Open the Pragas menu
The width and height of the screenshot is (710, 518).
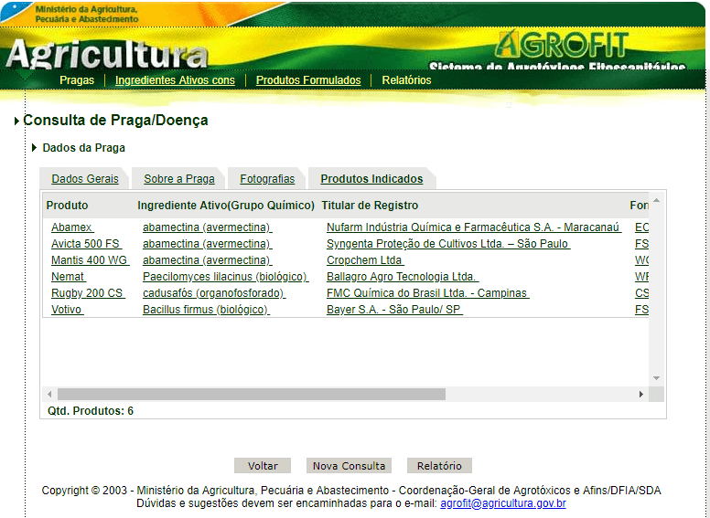(77, 80)
